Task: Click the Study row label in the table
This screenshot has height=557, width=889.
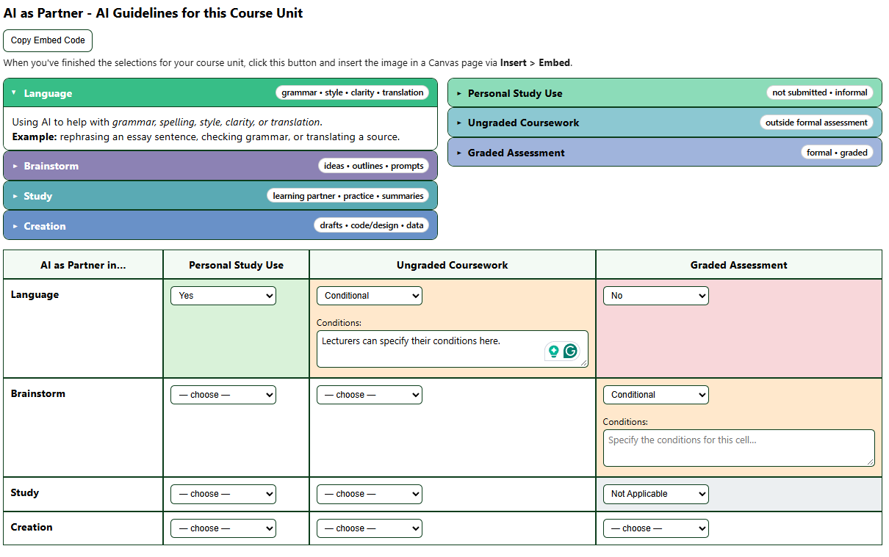Action: (25, 492)
